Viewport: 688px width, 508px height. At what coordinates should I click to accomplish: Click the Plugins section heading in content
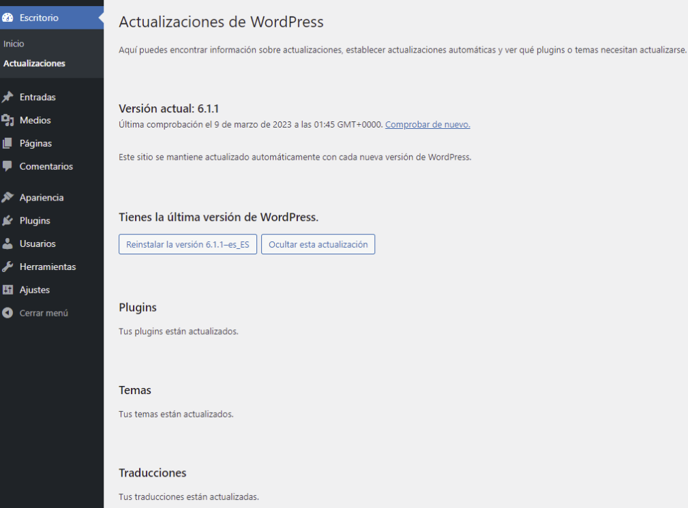[138, 308]
